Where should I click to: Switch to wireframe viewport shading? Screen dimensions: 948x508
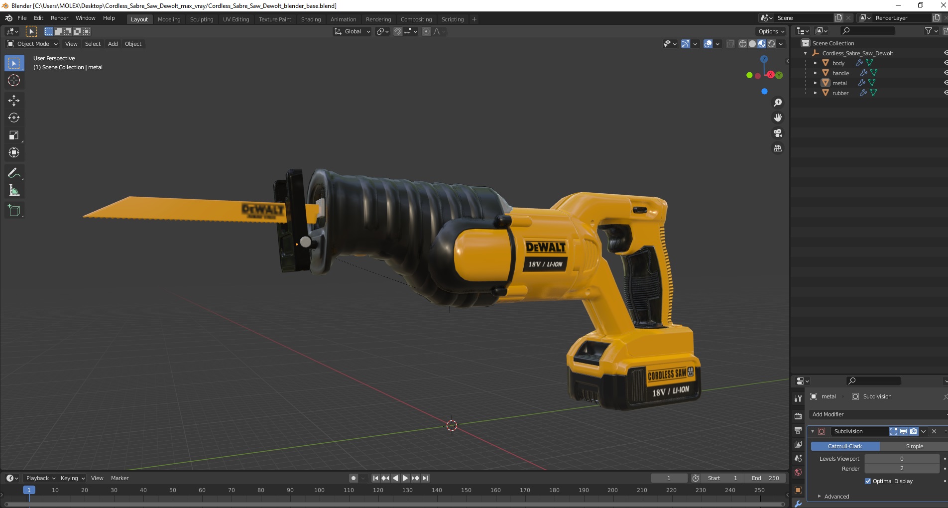(x=743, y=44)
